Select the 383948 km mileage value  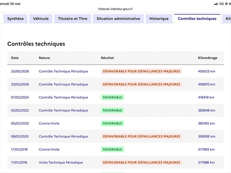click(x=206, y=110)
